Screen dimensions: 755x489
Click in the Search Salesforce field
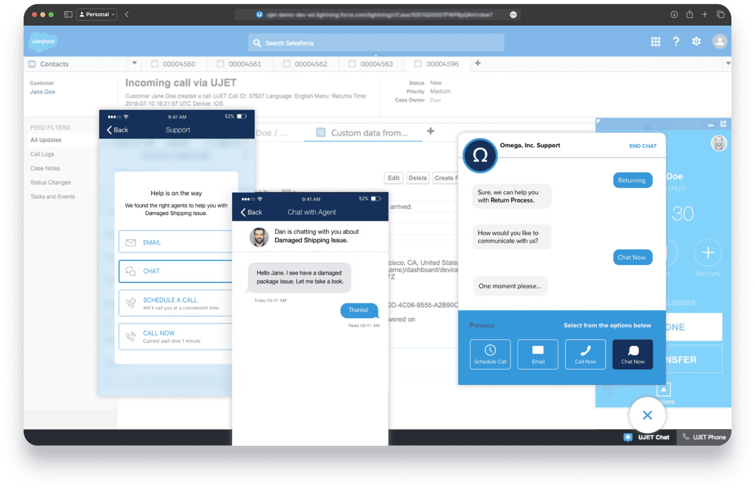[376, 43]
